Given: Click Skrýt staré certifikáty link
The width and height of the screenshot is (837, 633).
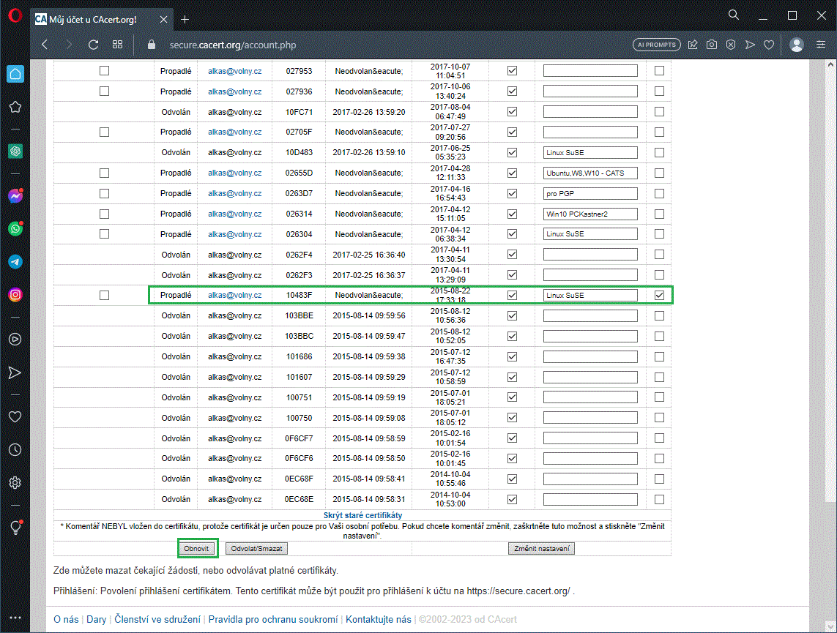Looking at the screenshot, I should 362,516.
